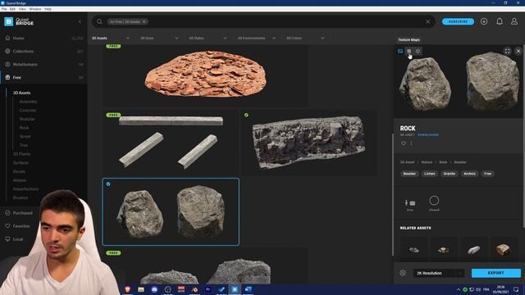Image resolution: width=525 pixels, height=295 pixels.
Task: Expand the 3D Assets type dropdown
Action: pyautogui.click(x=111, y=39)
